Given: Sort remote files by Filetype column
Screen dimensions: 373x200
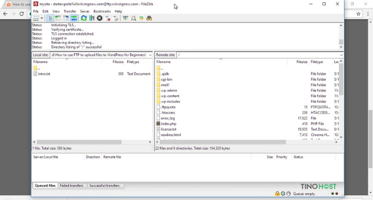Looking at the screenshot, I should click(x=320, y=62).
